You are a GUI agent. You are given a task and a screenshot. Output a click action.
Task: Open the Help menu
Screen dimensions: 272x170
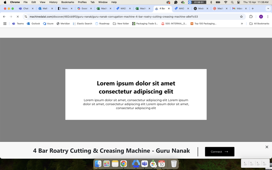[x=114, y=2]
